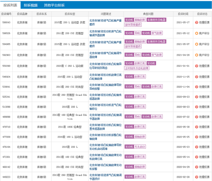Click the 处理反馈 status icon for complaint 546924
The image size is (212, 181).
197,77
